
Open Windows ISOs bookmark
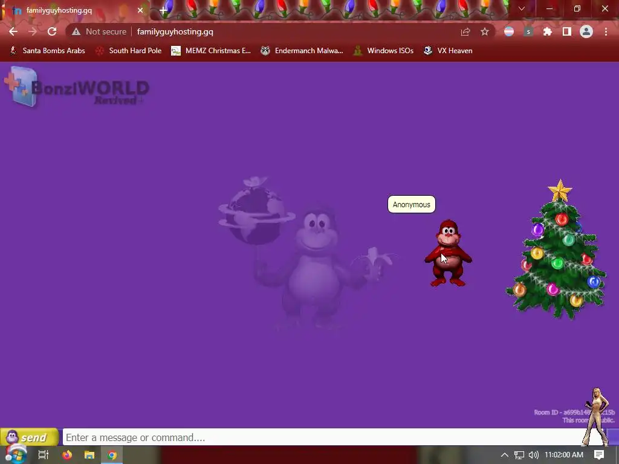click(x=383, y=51)
